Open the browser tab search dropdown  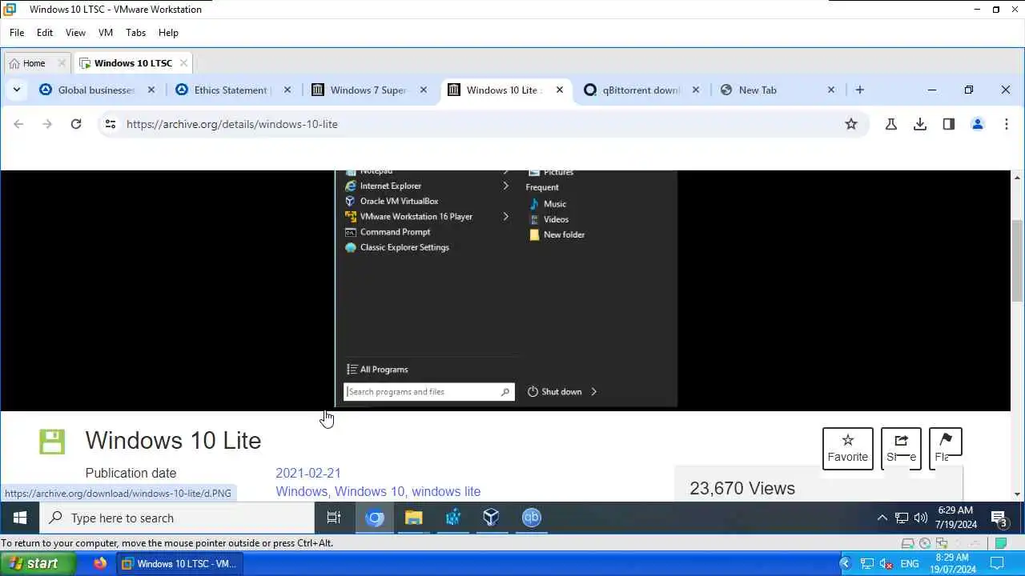point(16,90)
